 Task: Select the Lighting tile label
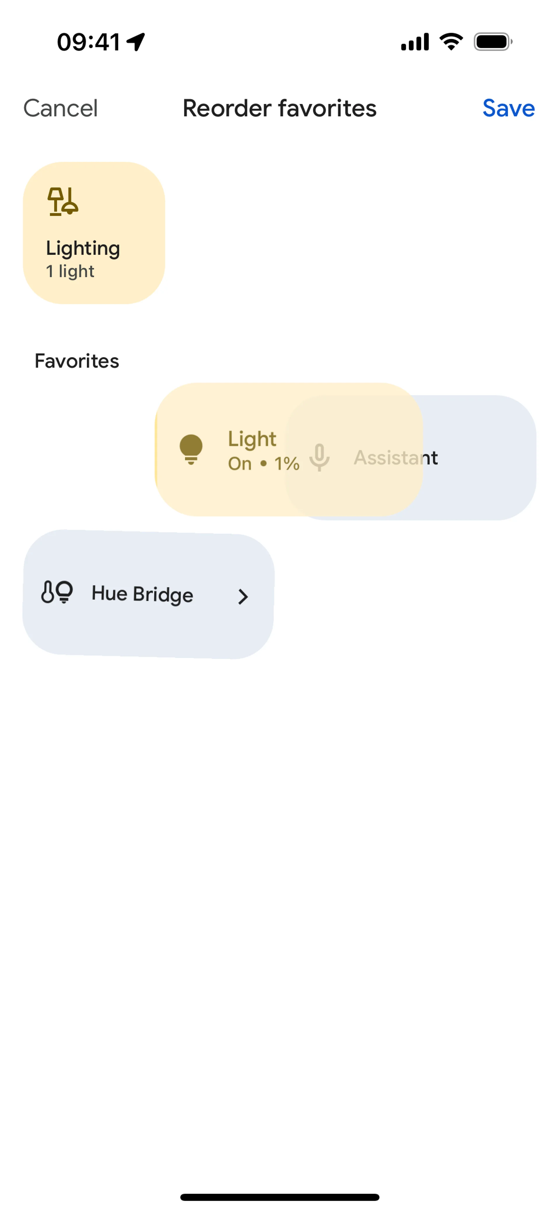click(x=83, y=248)
